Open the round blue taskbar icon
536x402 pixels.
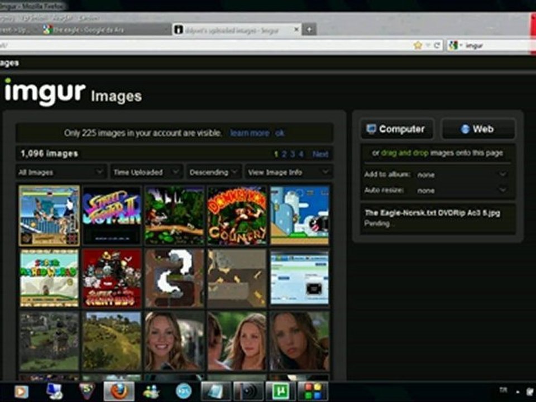184,391
